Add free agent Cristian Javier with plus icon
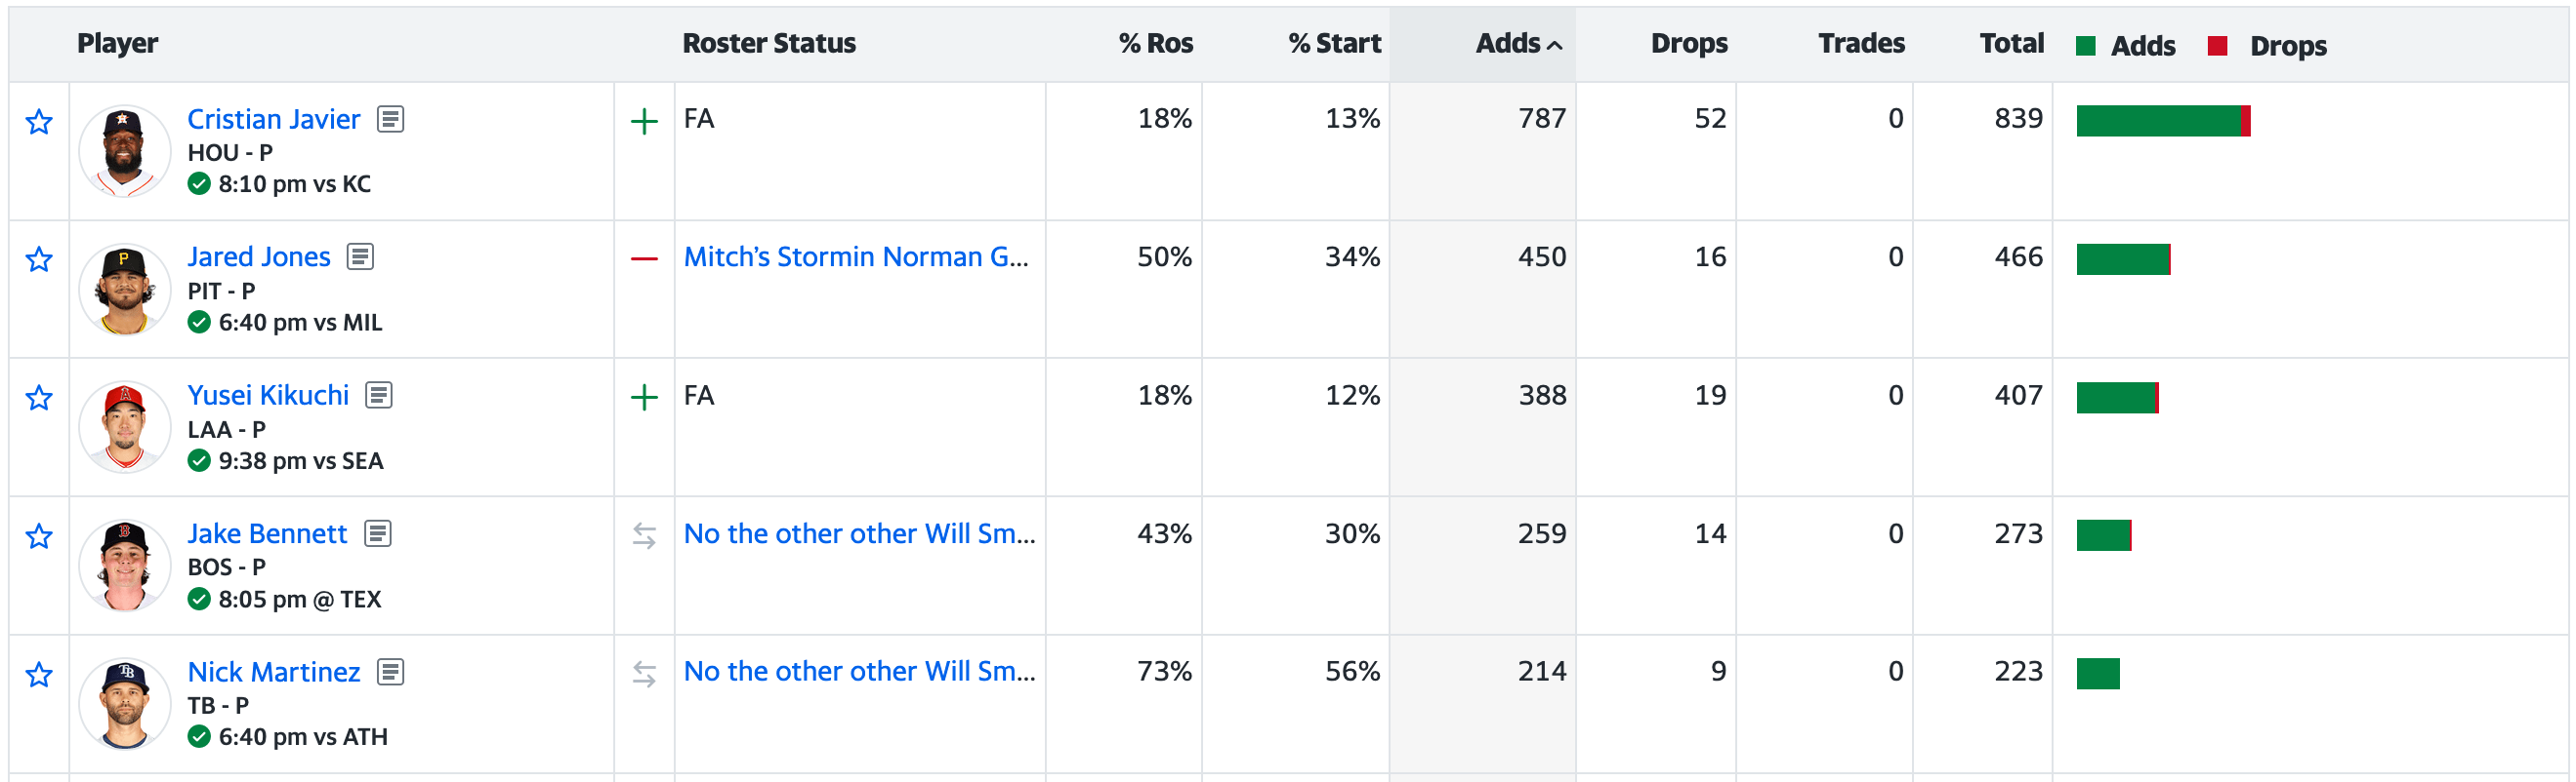The image size is (2576, 782). [x=644, y=122]
